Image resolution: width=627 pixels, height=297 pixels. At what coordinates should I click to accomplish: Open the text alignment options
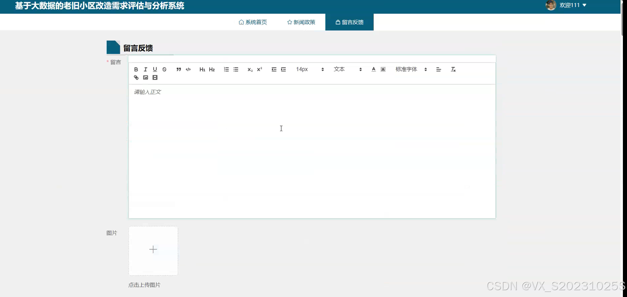(439, 69)
